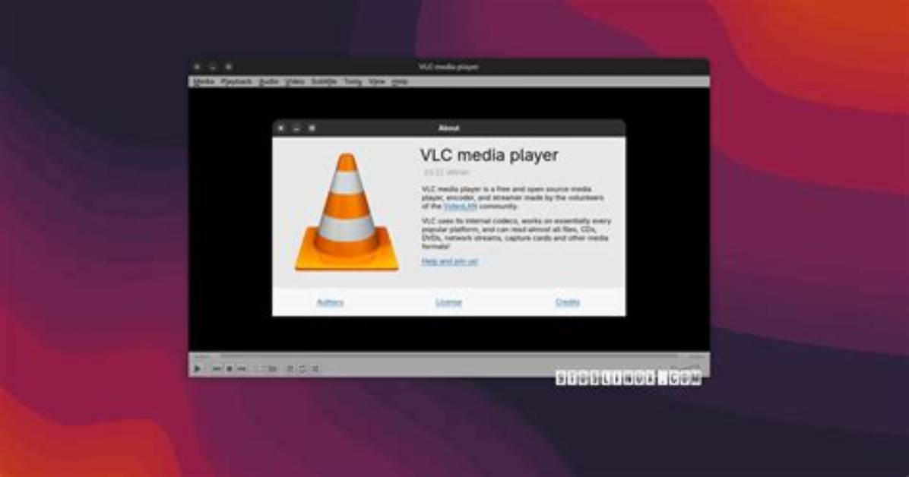Minimize the About dialog
The image size is (909, 477).
pyautogui.click(x=296, y=128)
